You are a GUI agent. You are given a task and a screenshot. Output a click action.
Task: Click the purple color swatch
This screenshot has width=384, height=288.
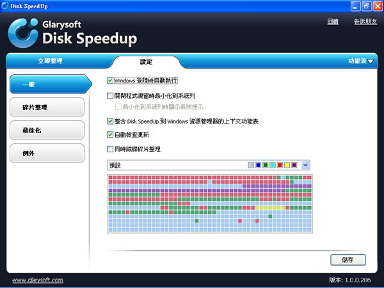(294, 165)
